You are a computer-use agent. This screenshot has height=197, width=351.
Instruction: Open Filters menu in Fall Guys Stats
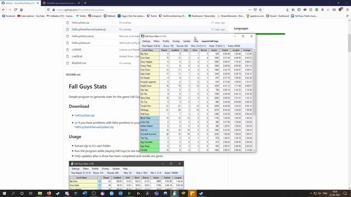coord(156,42)
